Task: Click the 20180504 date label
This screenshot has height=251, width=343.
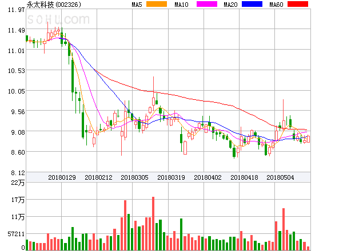Action: (x=280, y=177)
